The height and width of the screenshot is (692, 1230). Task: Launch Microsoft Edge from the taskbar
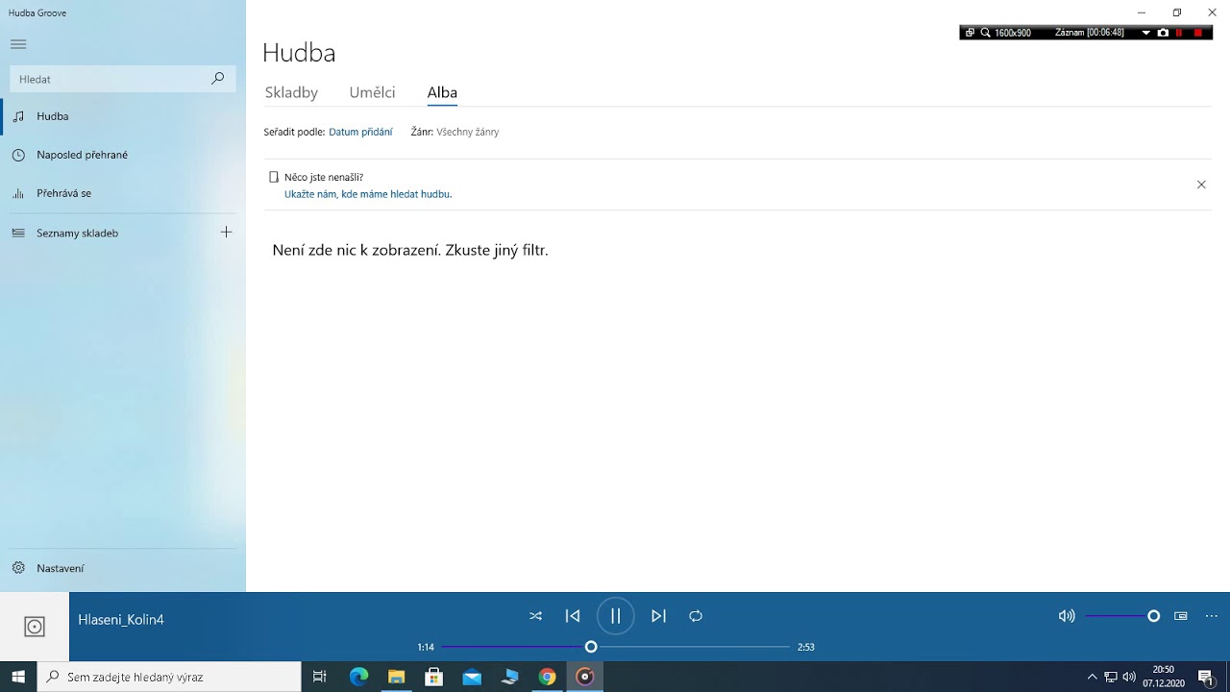(x=358, y=677)
